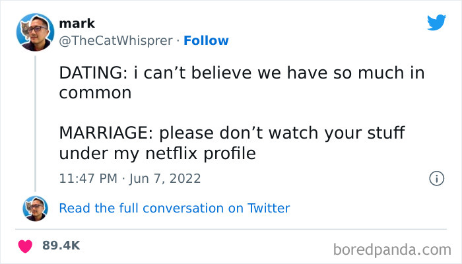Open the tweet info circle icon

click(436, 178)
